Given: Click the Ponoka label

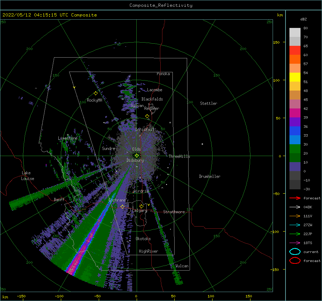Looking at the screenshot, I should [163, 74].
